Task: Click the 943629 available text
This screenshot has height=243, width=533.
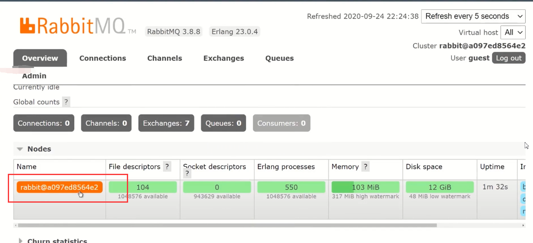Action: [x=217, y=196]
